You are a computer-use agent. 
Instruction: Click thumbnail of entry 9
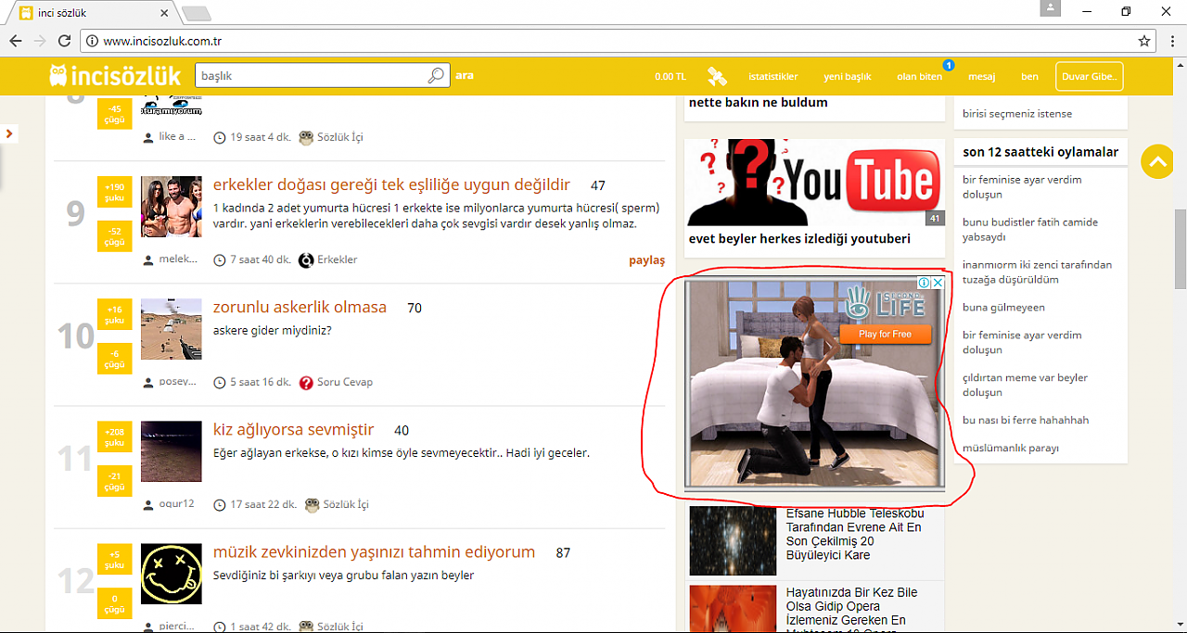(172, 207)
